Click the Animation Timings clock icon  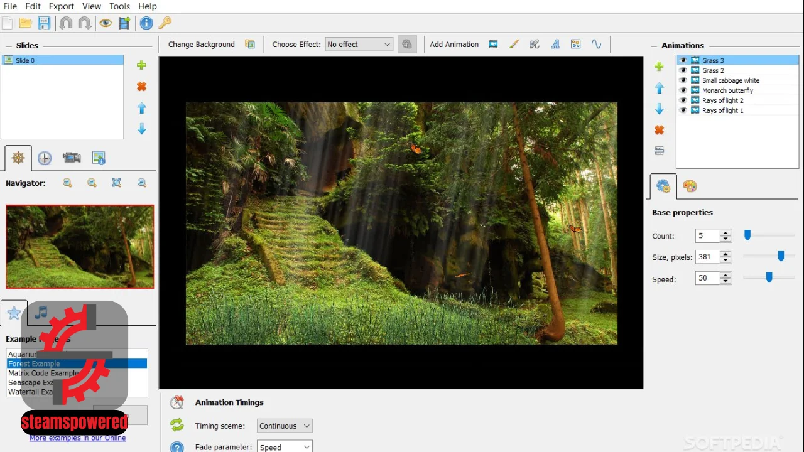pyautogui.click(x=177, y=402)
